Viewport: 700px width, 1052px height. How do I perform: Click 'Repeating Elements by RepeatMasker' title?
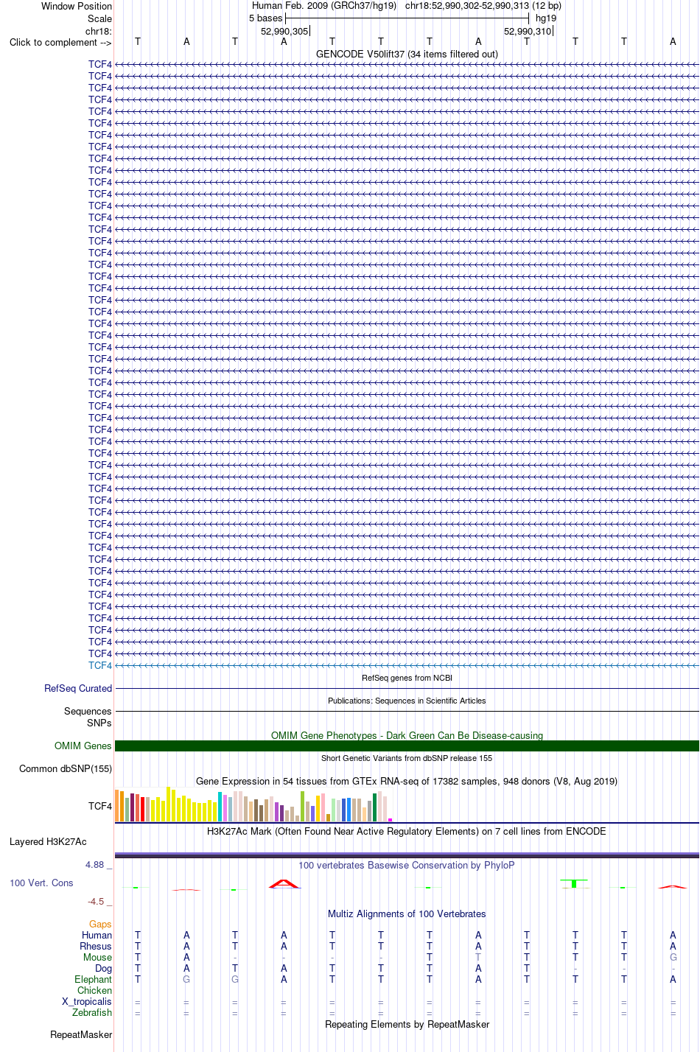click(x=407, y=1024)
